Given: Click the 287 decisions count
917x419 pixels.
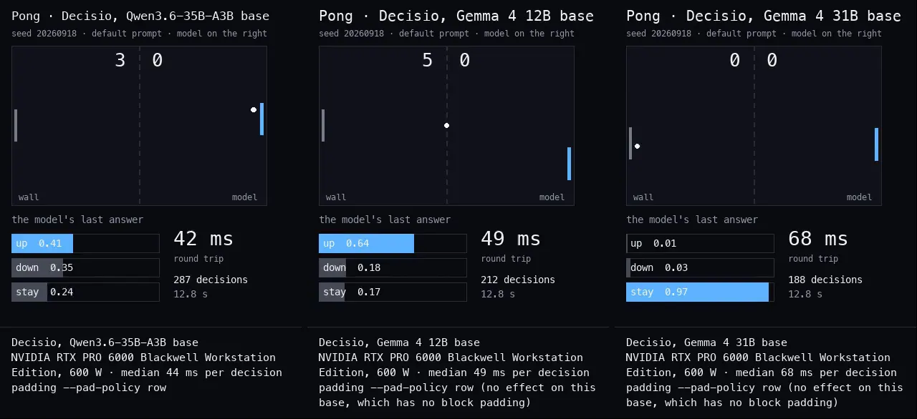Looking at the screenshot, I should click(x=211, y=280).
